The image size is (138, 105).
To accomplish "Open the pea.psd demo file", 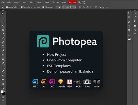I will pyautogui.click(x=66, y=72).
